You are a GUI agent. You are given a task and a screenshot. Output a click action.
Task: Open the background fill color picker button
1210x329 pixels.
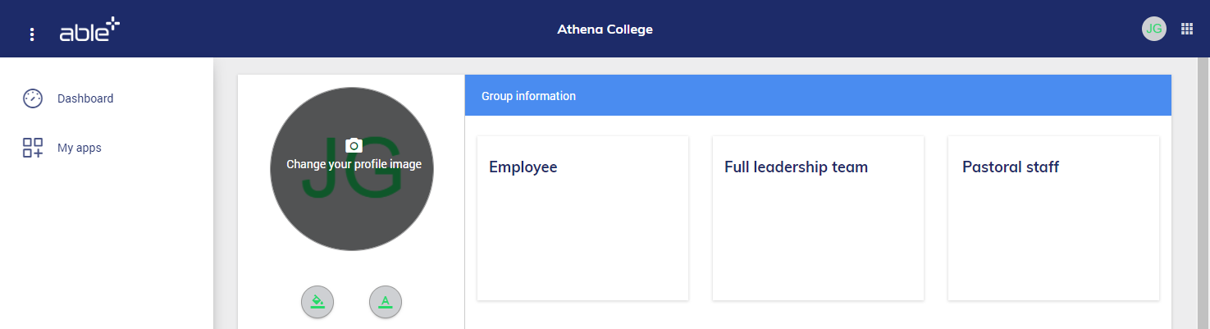pyautogui.click(x=317, y=302)
